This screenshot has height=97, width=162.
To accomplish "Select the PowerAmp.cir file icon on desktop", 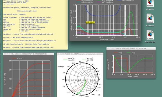I will [x=150, y=35].
